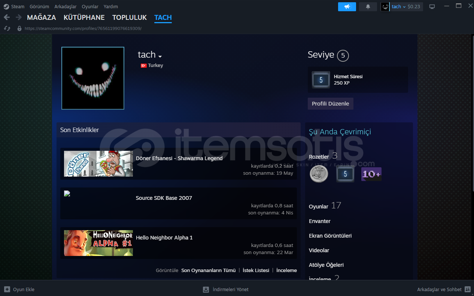The image size is (474, 296).
Task: Click the padlock icon beside the URL
Action: coord(19,28)
